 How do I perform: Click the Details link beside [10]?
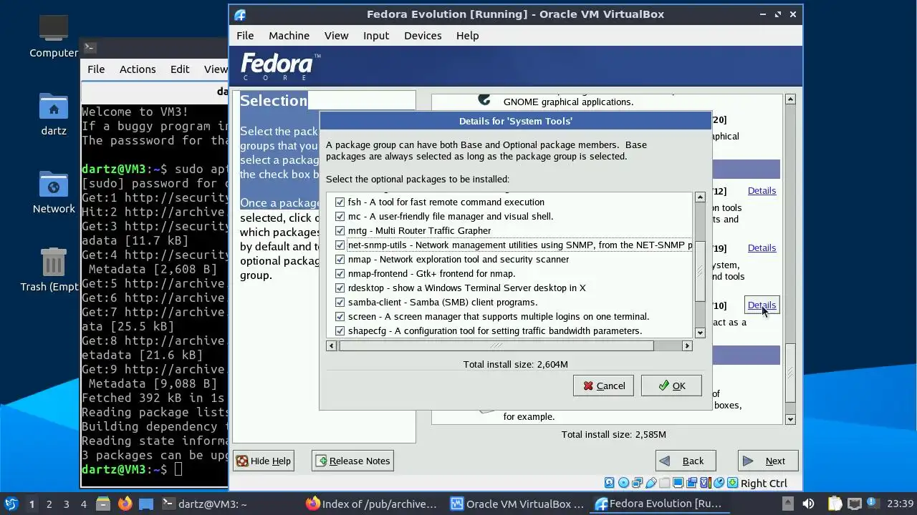[x=762, y=305]
